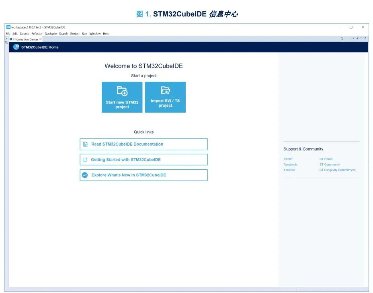The width and height of the screenshot is (373, 293).
Task: Open the Search menu
Action: pyautogui.click(x=64, y=33)
